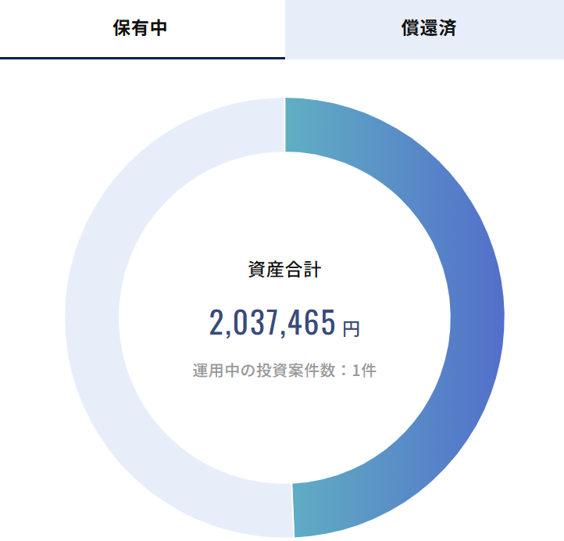The width and height of the screenshot is (564, 541).
Task: Click the 2,037,465 円 total amount
Action: coord(284,323)
